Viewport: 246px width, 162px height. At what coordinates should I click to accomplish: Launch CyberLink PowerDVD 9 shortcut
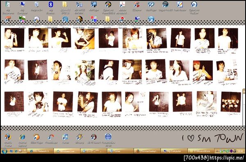point(108,8)
